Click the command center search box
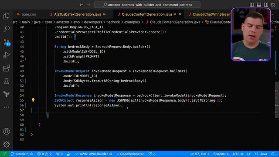279x157 pixels. pyautogui.click(x=147, y=5)
